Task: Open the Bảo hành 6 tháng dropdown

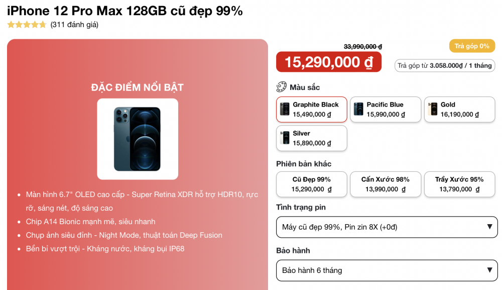Action: pos(387,270)
